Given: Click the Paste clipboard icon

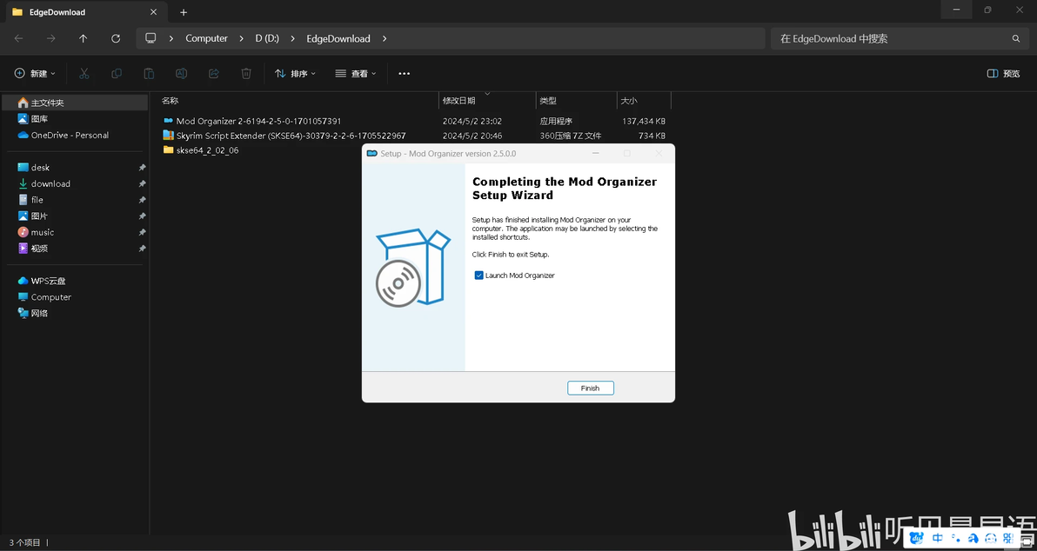Looking at the screenshot, I should click(149, 73).
